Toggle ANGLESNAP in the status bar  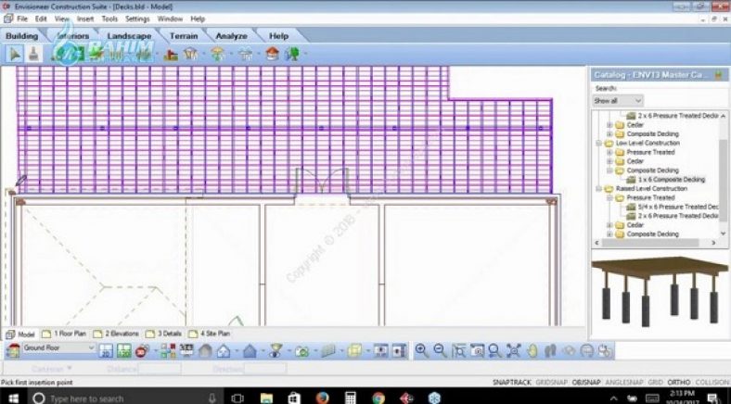[x=624, y=382]
